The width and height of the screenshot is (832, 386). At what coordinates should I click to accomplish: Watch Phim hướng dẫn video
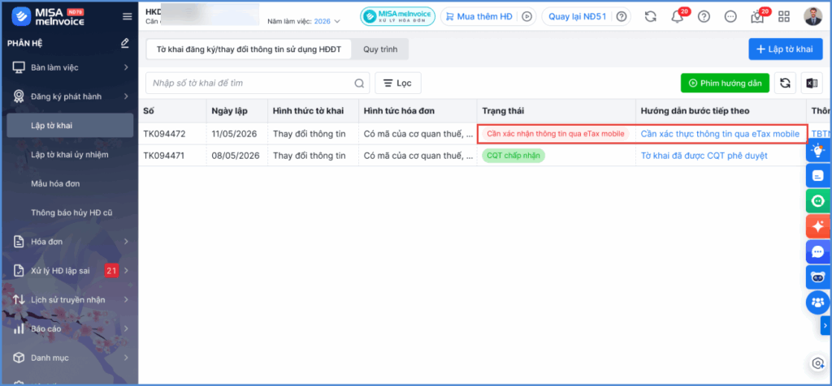coord(725,84)
